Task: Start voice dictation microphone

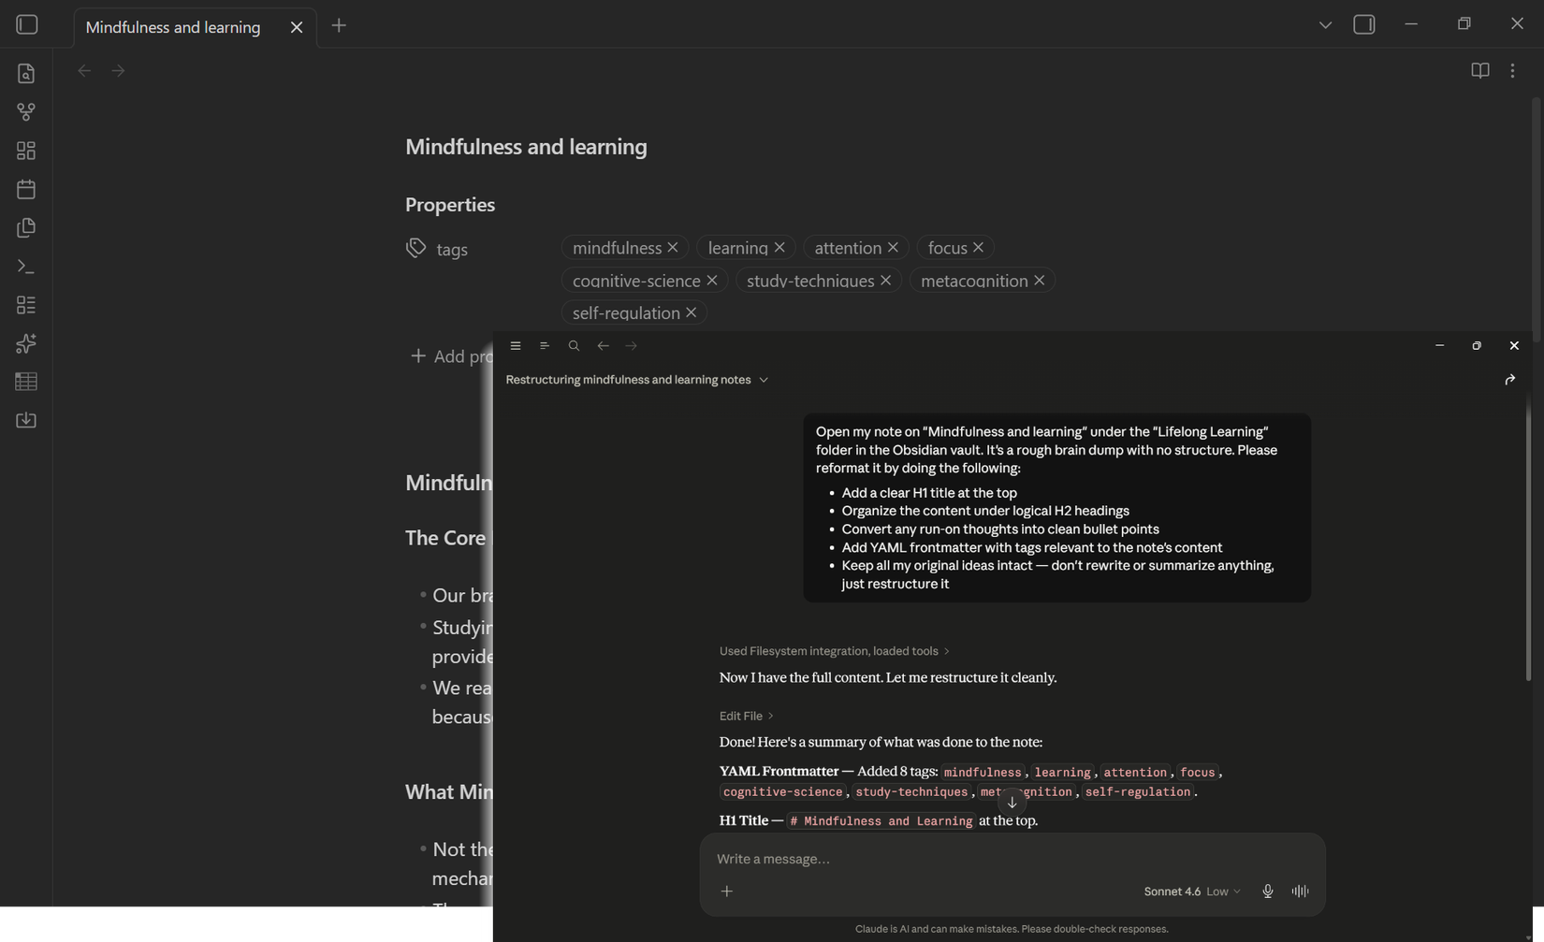Action: 1267,891
